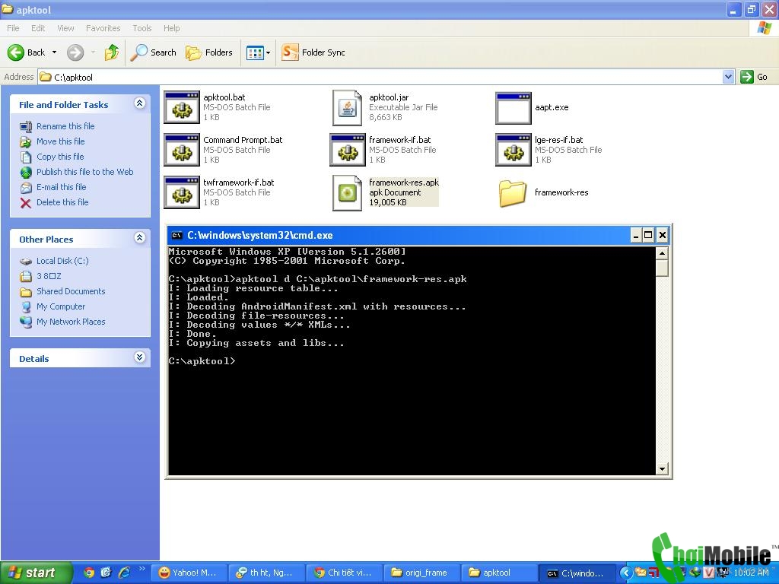Image resolution: width=779 pixels, height=584 pixels.
Task: Collapse the File and Folder Tasks panel
Action: (140, 103)
